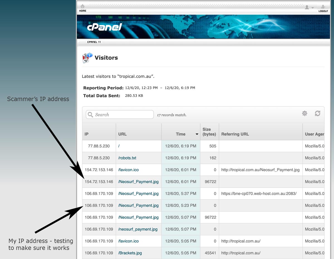The image size is (334, 259).
Task: Refresh the visitors table
Action: tap(317, 113)
